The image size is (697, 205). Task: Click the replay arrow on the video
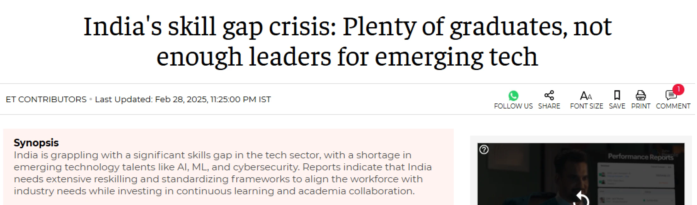tap(581, 199)
